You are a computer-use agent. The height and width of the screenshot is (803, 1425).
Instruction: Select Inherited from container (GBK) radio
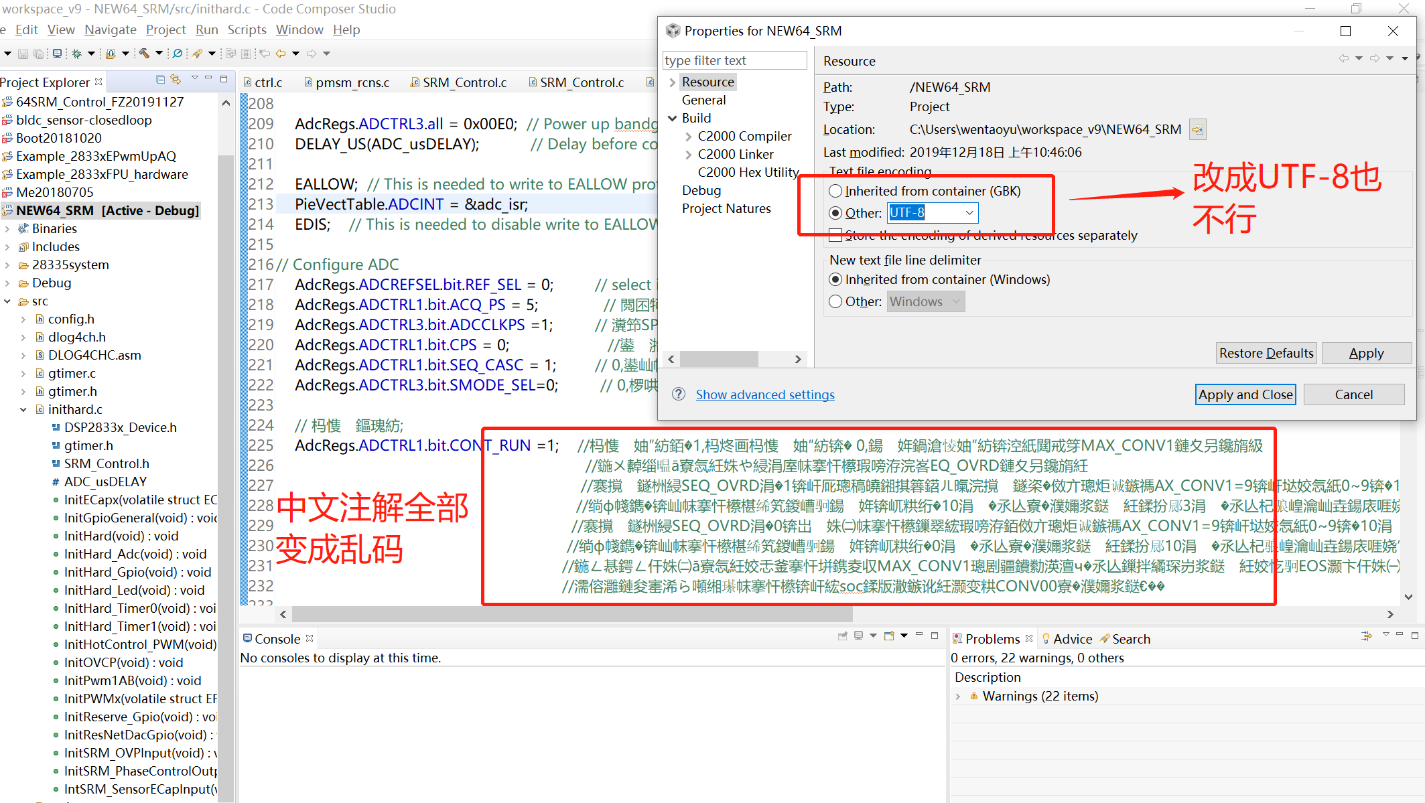tap(835, 191)
